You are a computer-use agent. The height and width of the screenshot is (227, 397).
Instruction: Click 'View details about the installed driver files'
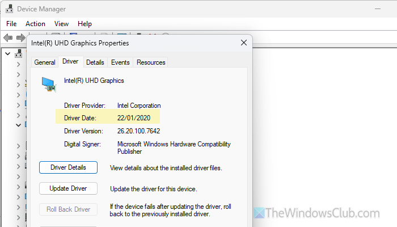[x=166, y=168]
